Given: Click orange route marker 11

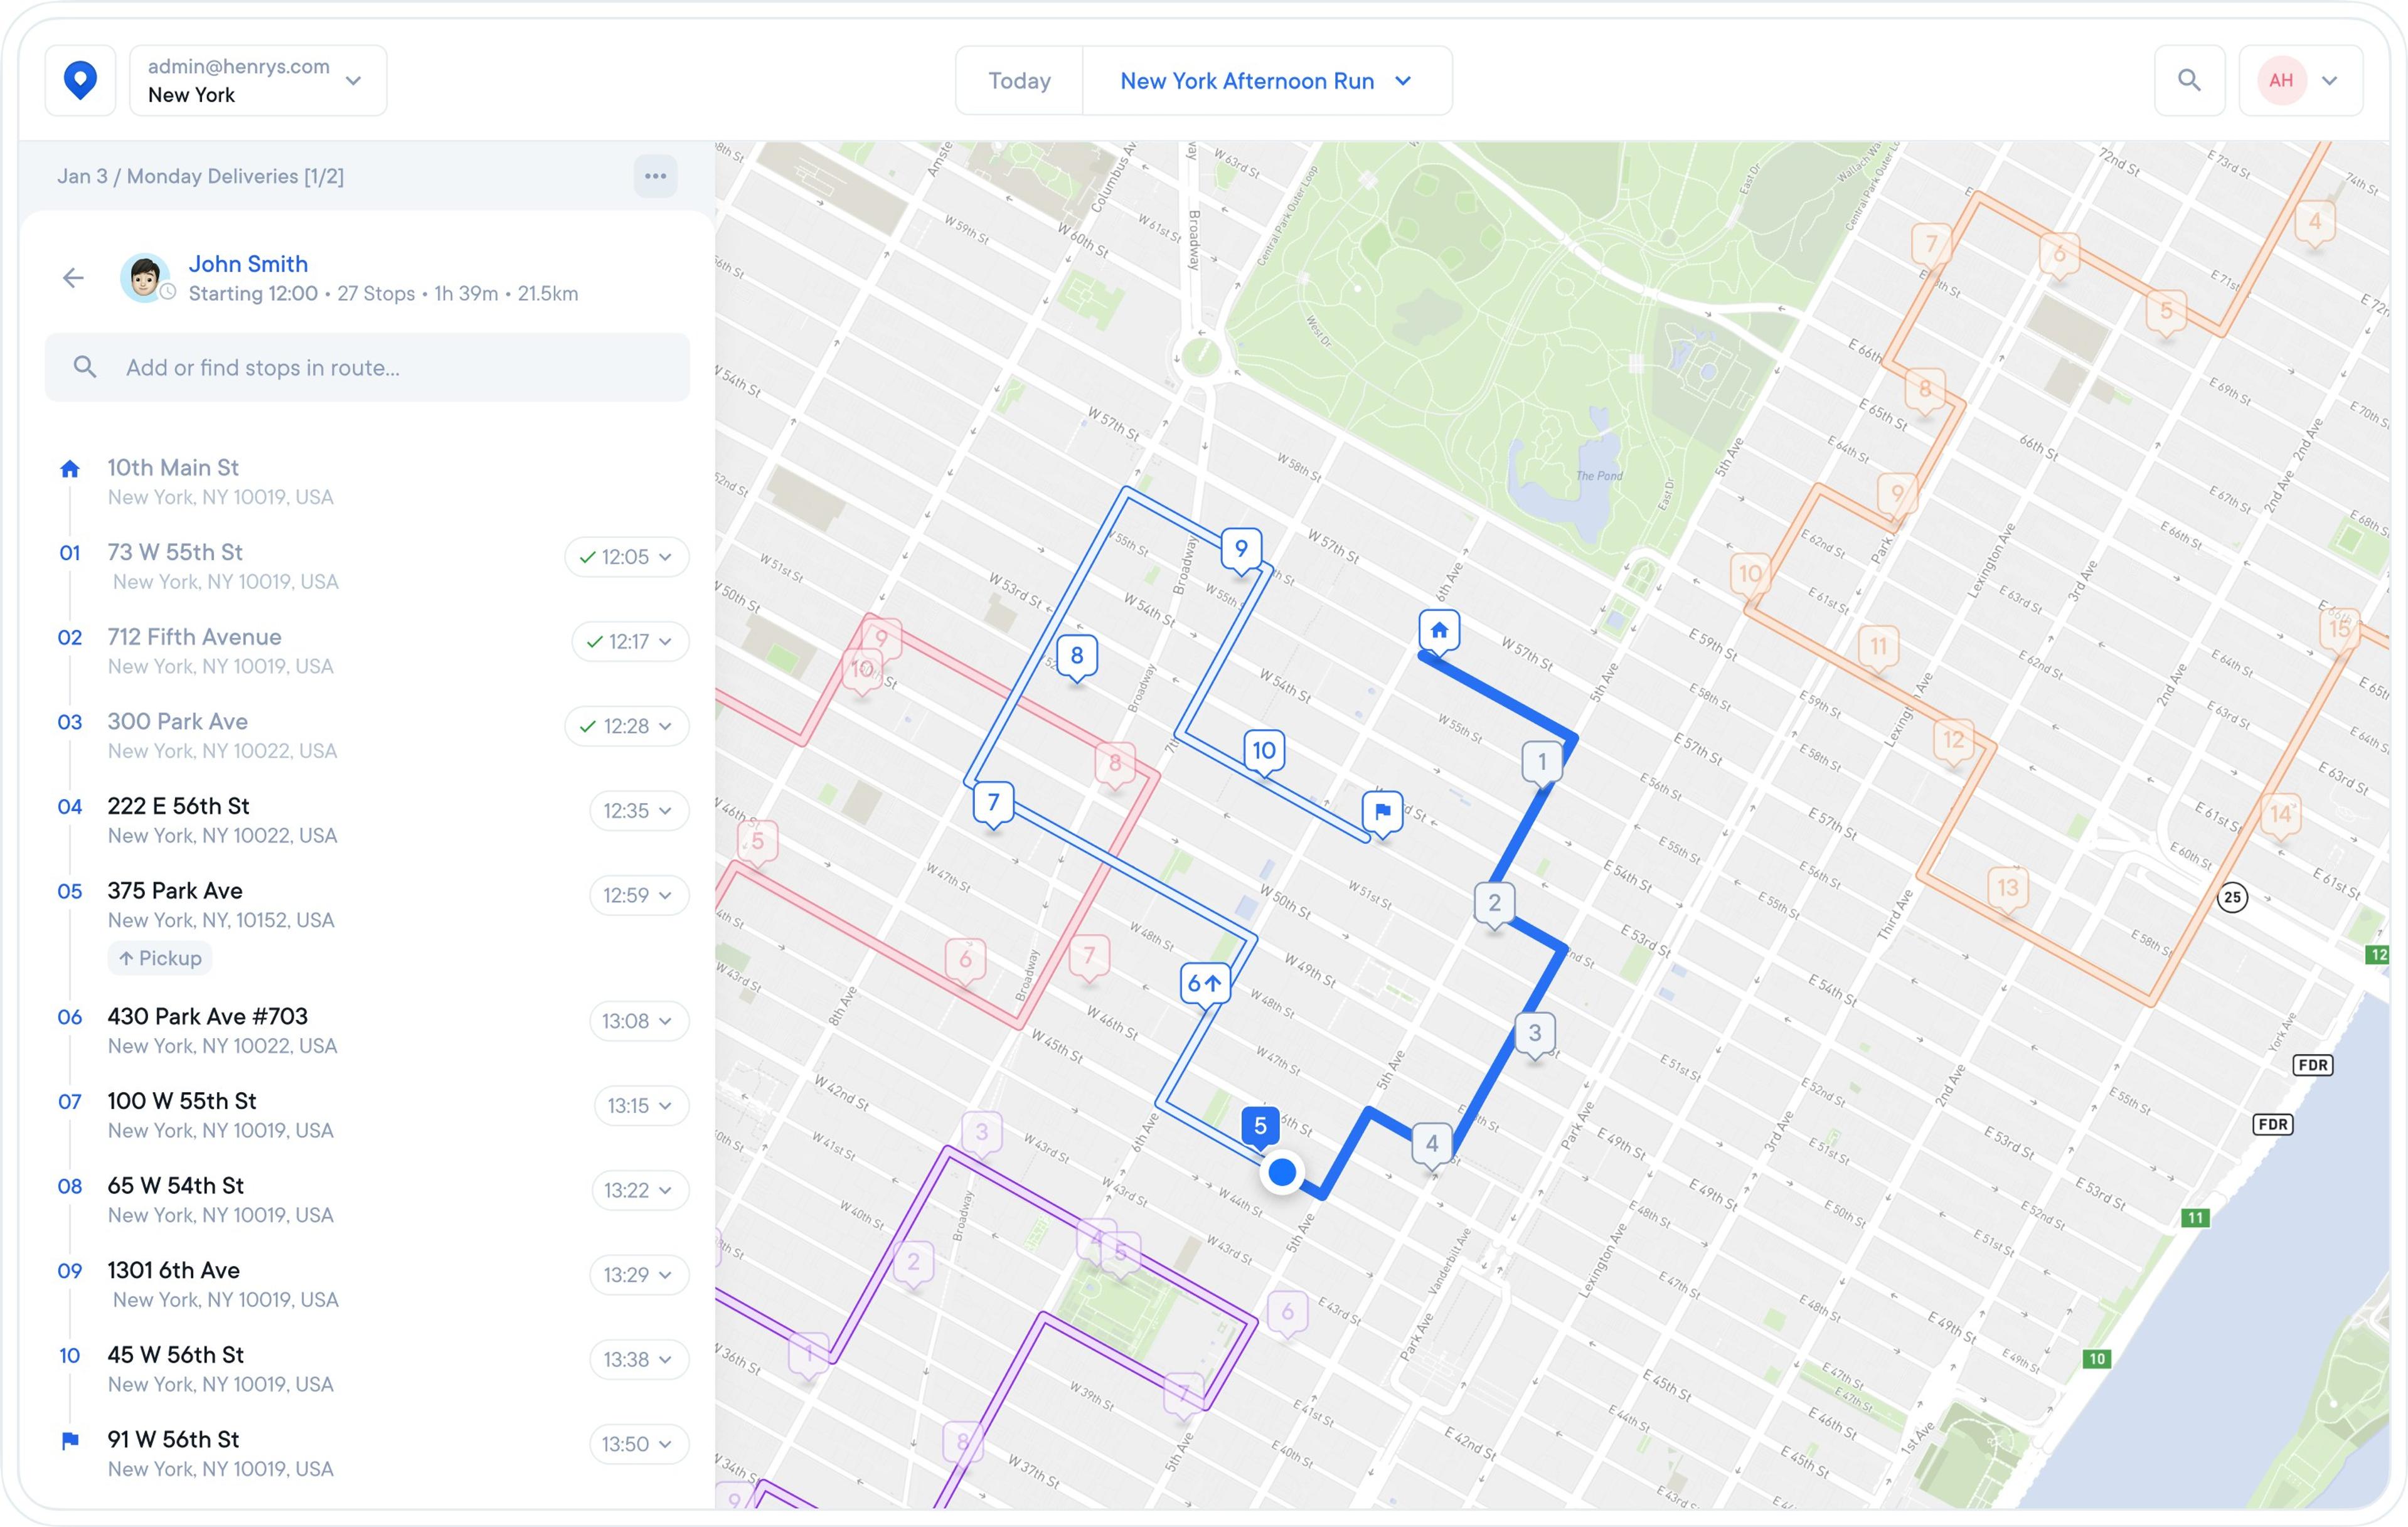Looking at the screenshot, I should (x=1879, y=648).
